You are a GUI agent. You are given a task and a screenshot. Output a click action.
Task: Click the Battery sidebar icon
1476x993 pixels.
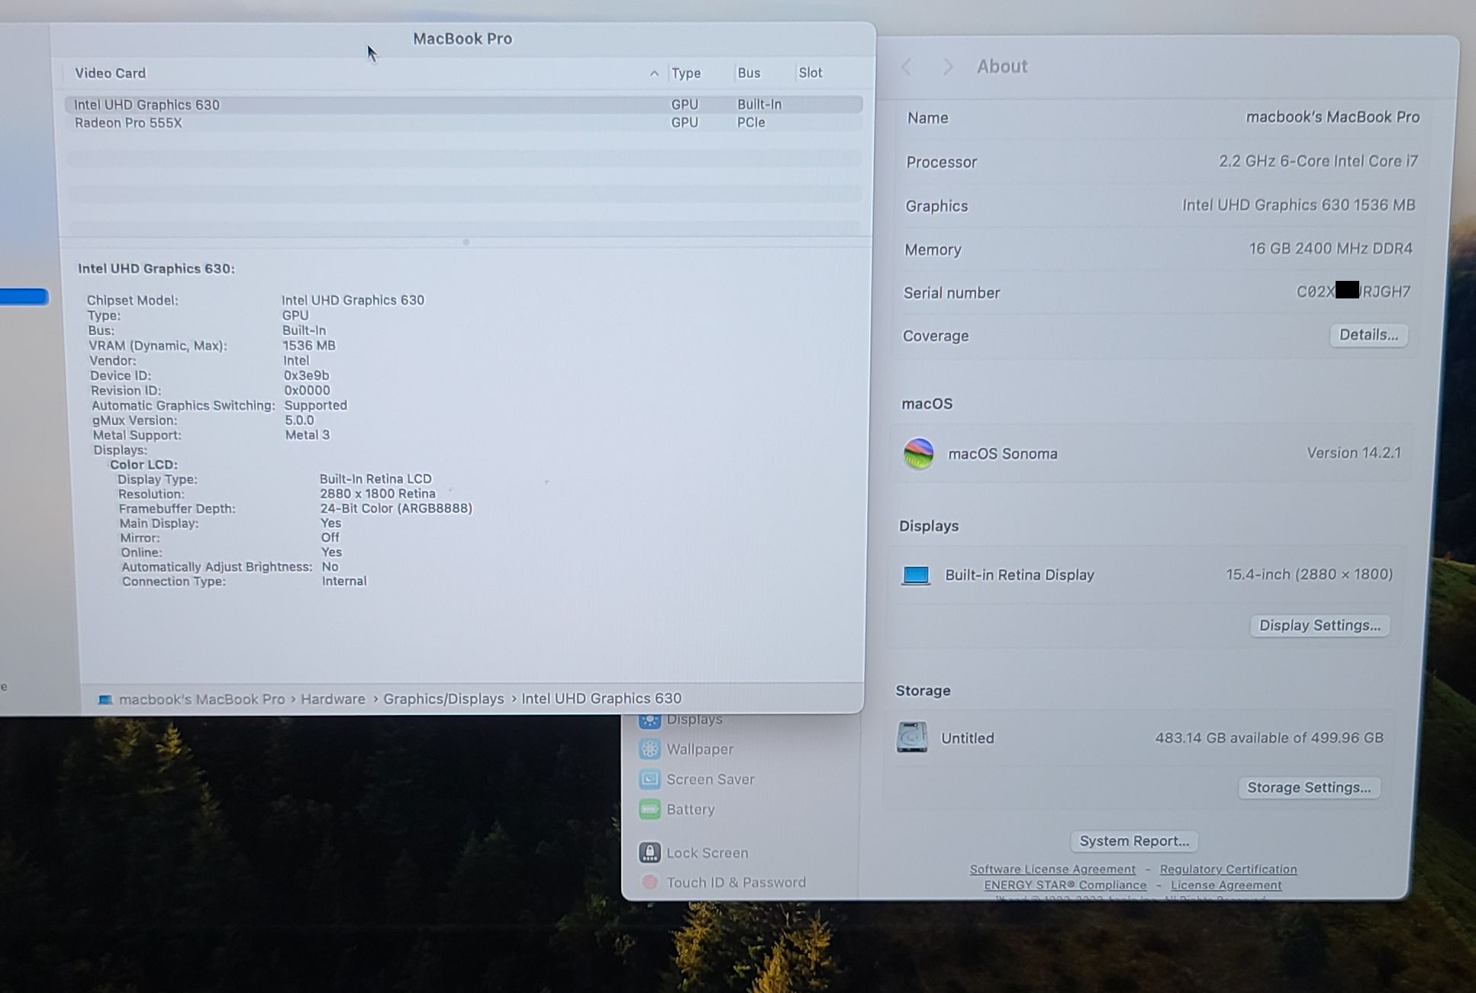click(649, 809)
